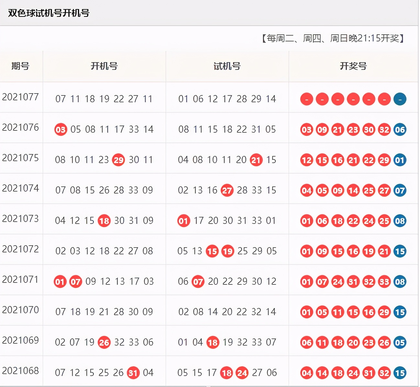Open issue number 2021070
The image size is (420, 387).
(x=20, y=310)
